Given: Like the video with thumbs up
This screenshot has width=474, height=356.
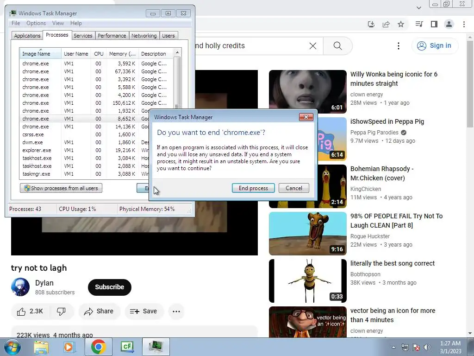Looking at the screenshot, I should (30, 311).
